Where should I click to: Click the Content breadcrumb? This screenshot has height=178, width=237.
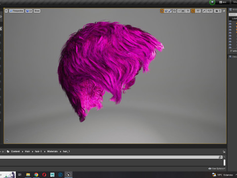15,151
